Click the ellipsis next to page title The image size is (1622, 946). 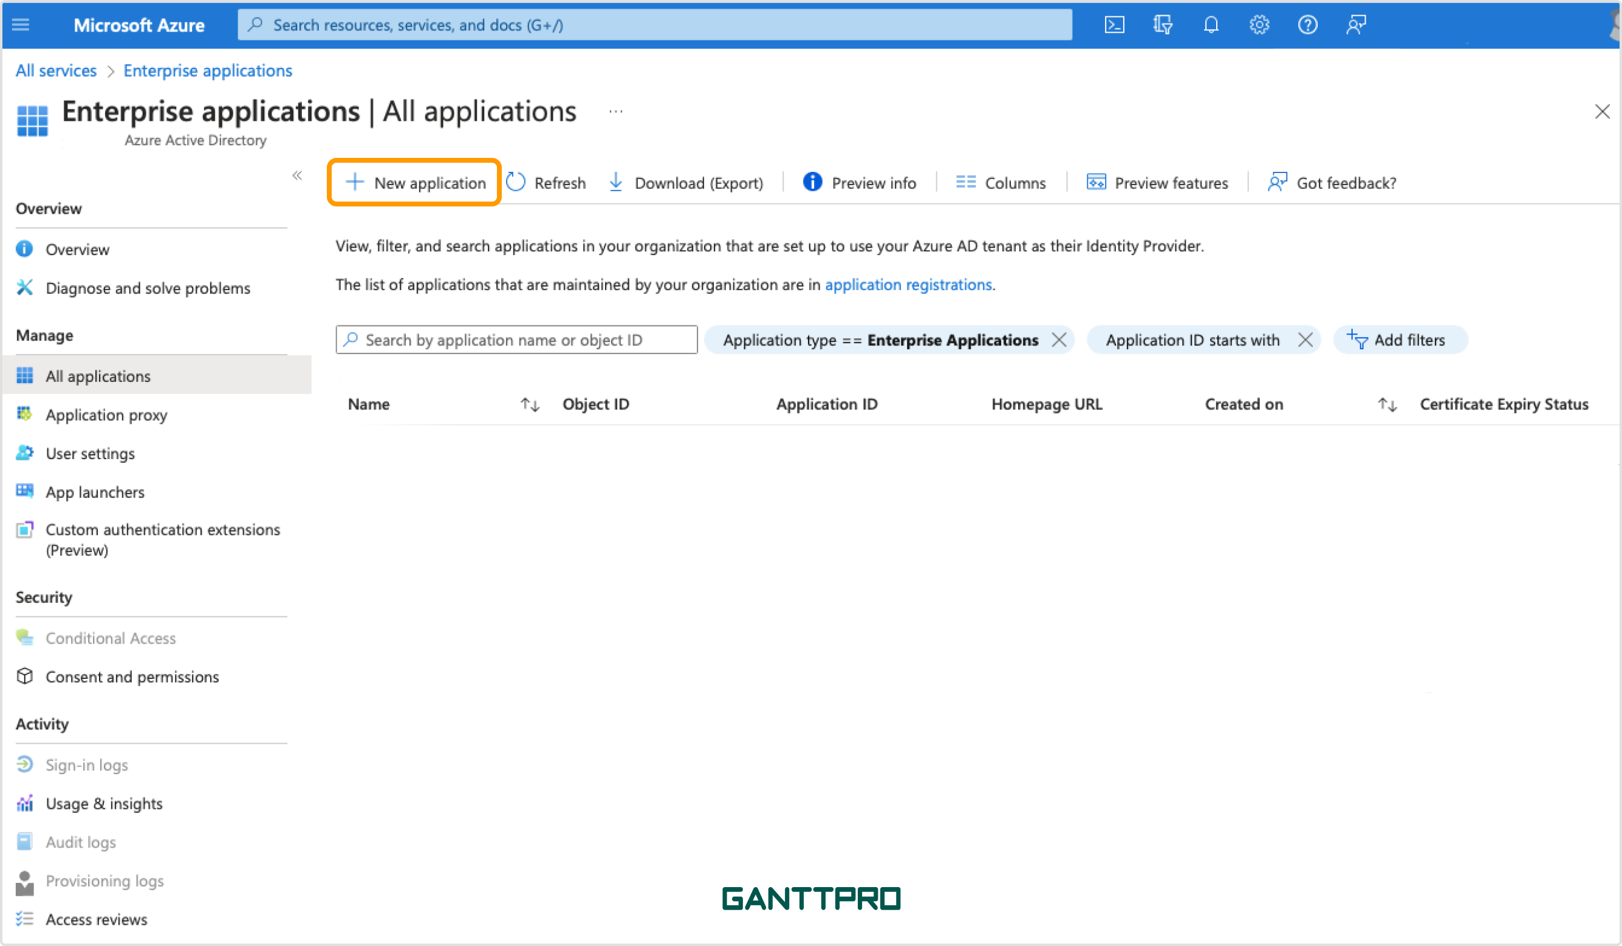(615, 112)
